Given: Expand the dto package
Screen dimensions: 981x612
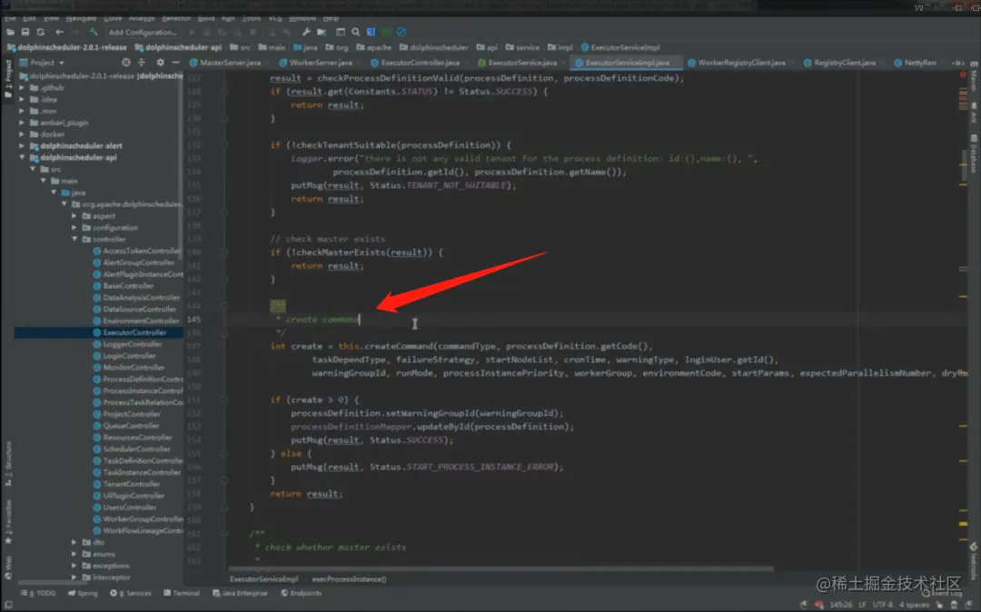Looking at the screenshot, I should tap(74, 543).
